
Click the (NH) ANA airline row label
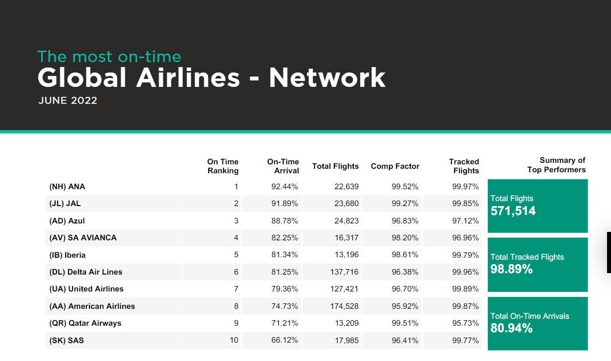point(67,187)
